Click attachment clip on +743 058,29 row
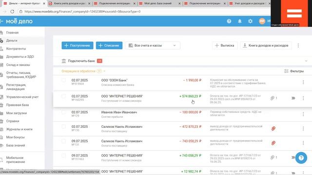 coord(273,157)
